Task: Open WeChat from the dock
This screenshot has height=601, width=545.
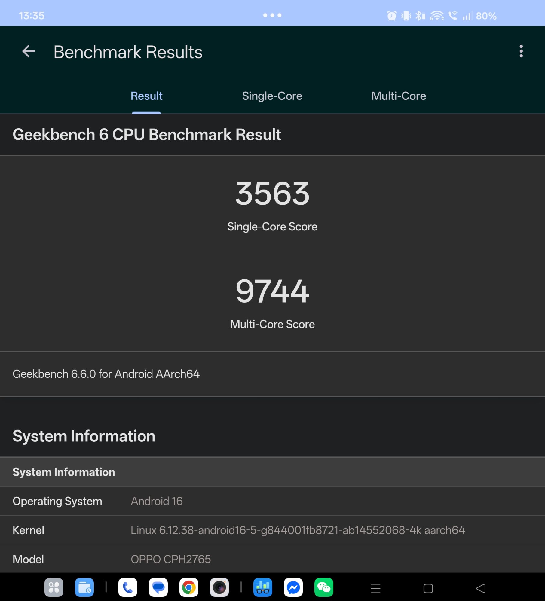Action: pyautogui.click(x=324, y=587)
